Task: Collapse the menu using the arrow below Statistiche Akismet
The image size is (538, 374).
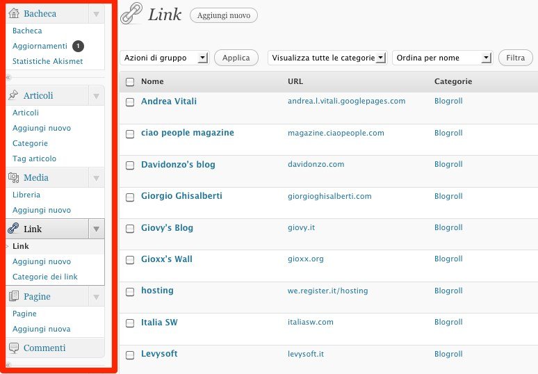Action: 8,78
